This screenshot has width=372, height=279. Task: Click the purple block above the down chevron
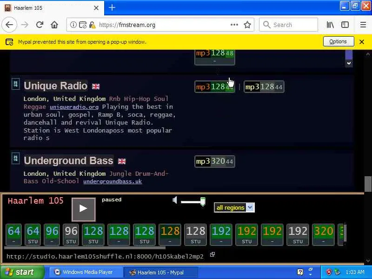(349, 55)
